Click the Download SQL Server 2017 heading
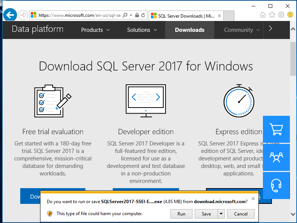This screenshot has width=297, height=223. (x=146, y=66)
